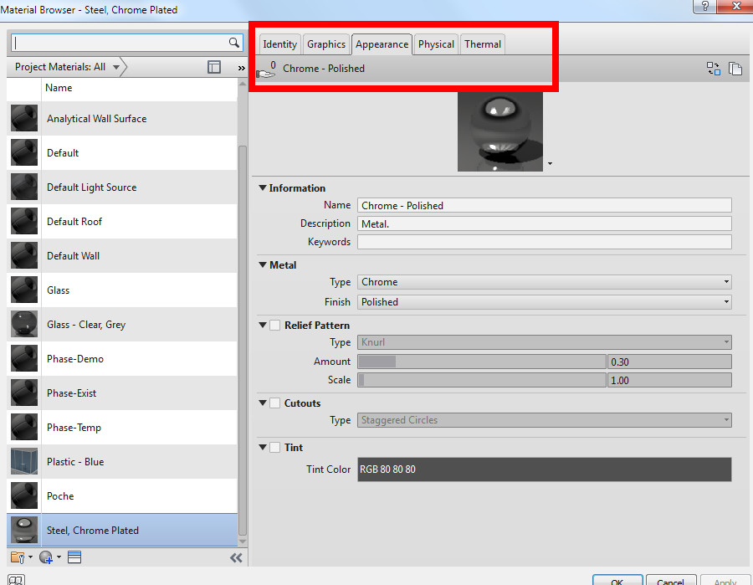Switch to the Graphics tab

[326, 44]
